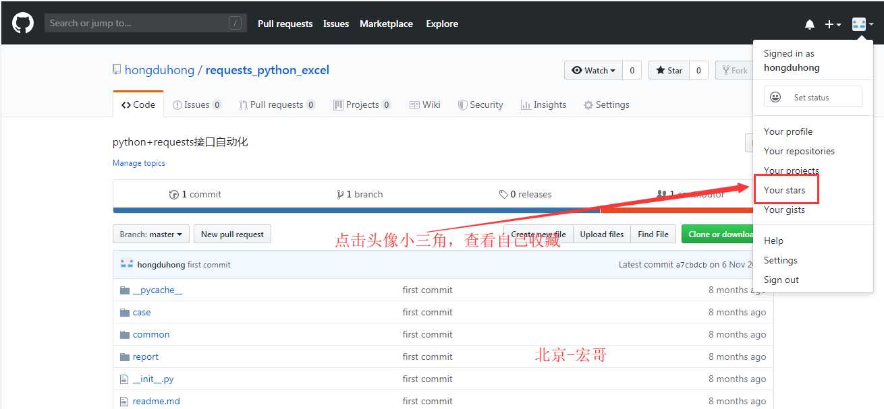This screenshot has width=884, height=409.
Task: View the 1 branch list
Action: (x=360, y=194)
